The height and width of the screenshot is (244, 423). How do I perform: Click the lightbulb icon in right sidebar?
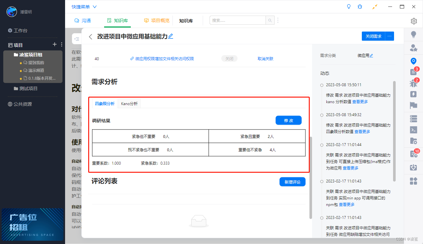[x=414, y=34]
